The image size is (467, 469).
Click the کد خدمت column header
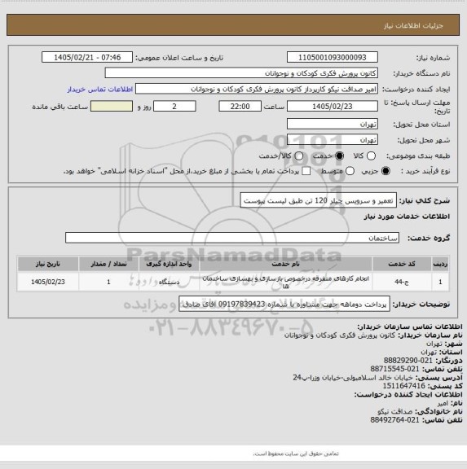402,264
